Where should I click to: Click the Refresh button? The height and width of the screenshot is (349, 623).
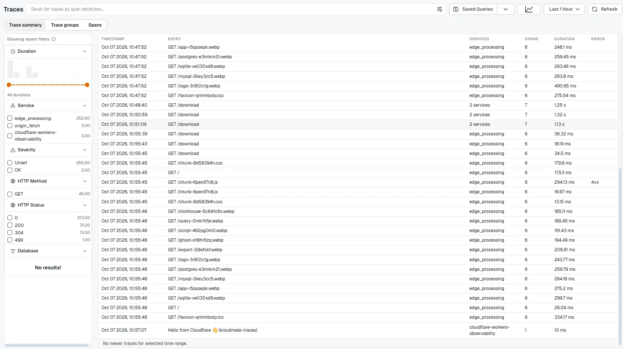point(605,9)
